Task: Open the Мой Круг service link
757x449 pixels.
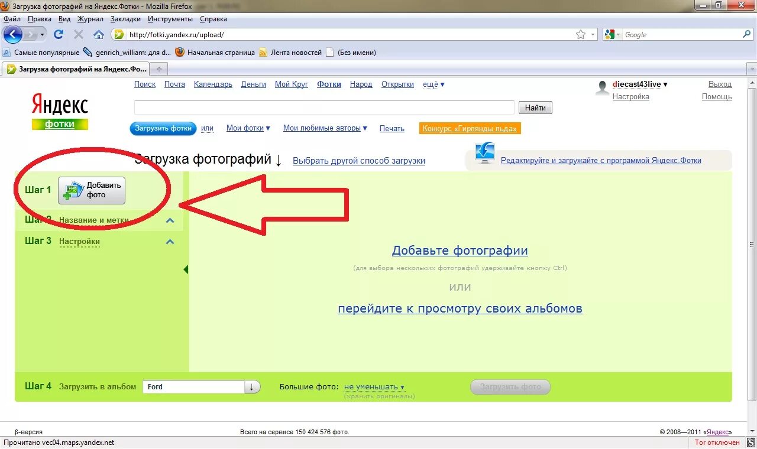Action: (292, 84)
